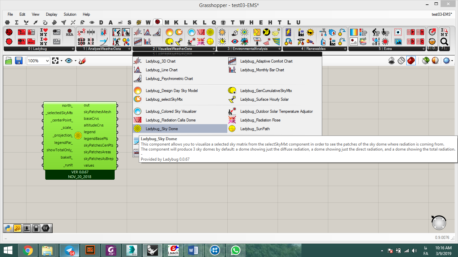Expand the 0 | Ladybug panel dropdown
Viewport: 458px width, 257px height.
tap(73, 49)
